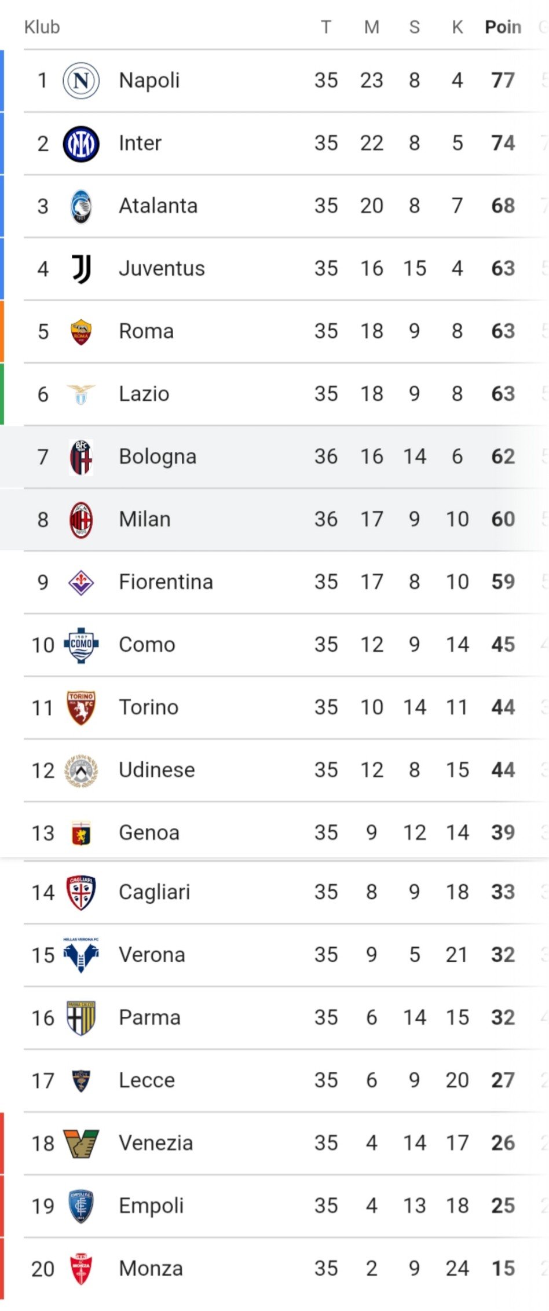Open the Fiorentina logo
This screenshot has width=549, height=1311.
[81, 582]
